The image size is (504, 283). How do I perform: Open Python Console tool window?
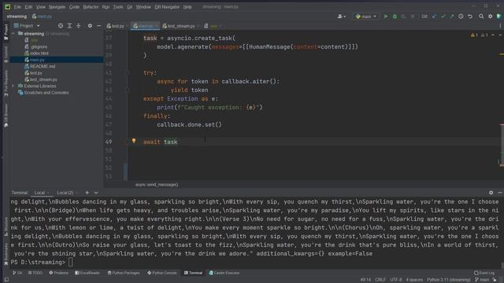(162, 273)
